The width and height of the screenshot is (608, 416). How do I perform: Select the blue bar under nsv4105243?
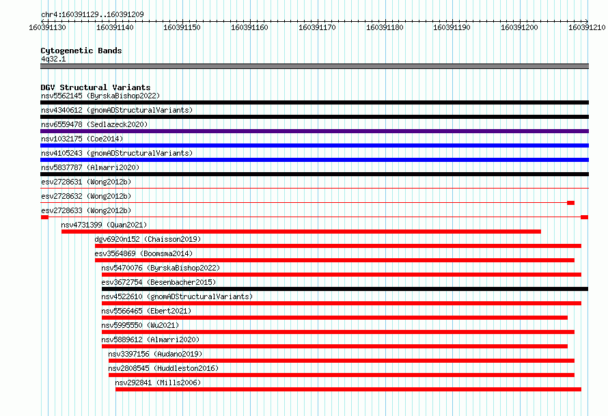pyautogui.click(x=314, y=160)
